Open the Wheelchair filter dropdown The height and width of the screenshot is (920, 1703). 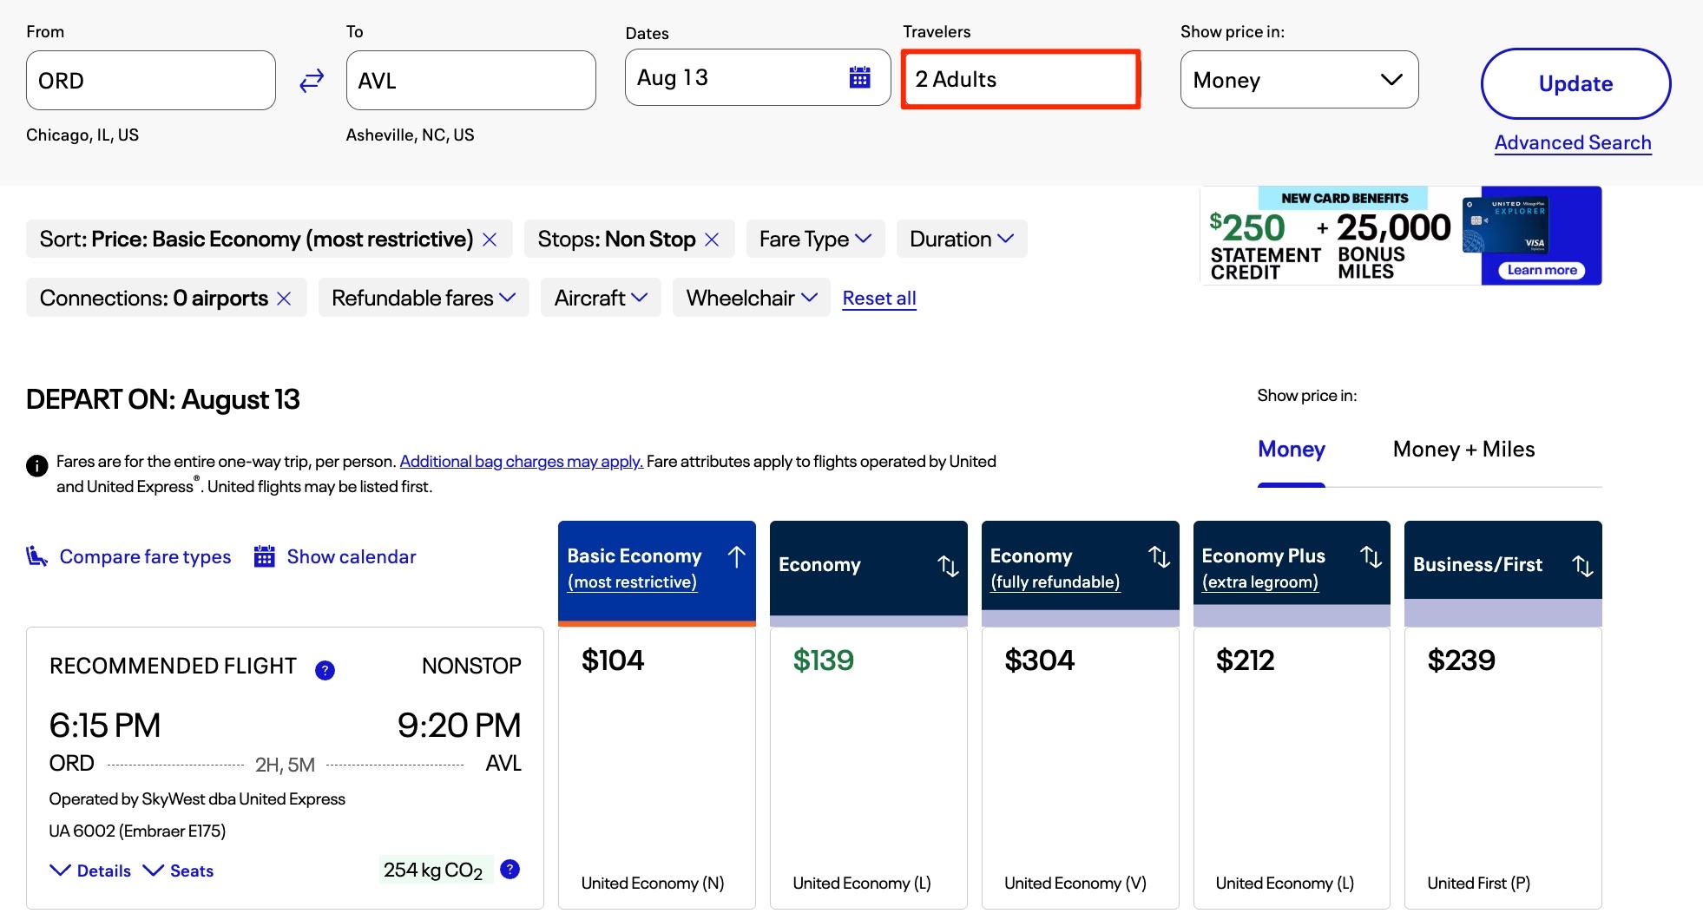(x=752, y=298)
